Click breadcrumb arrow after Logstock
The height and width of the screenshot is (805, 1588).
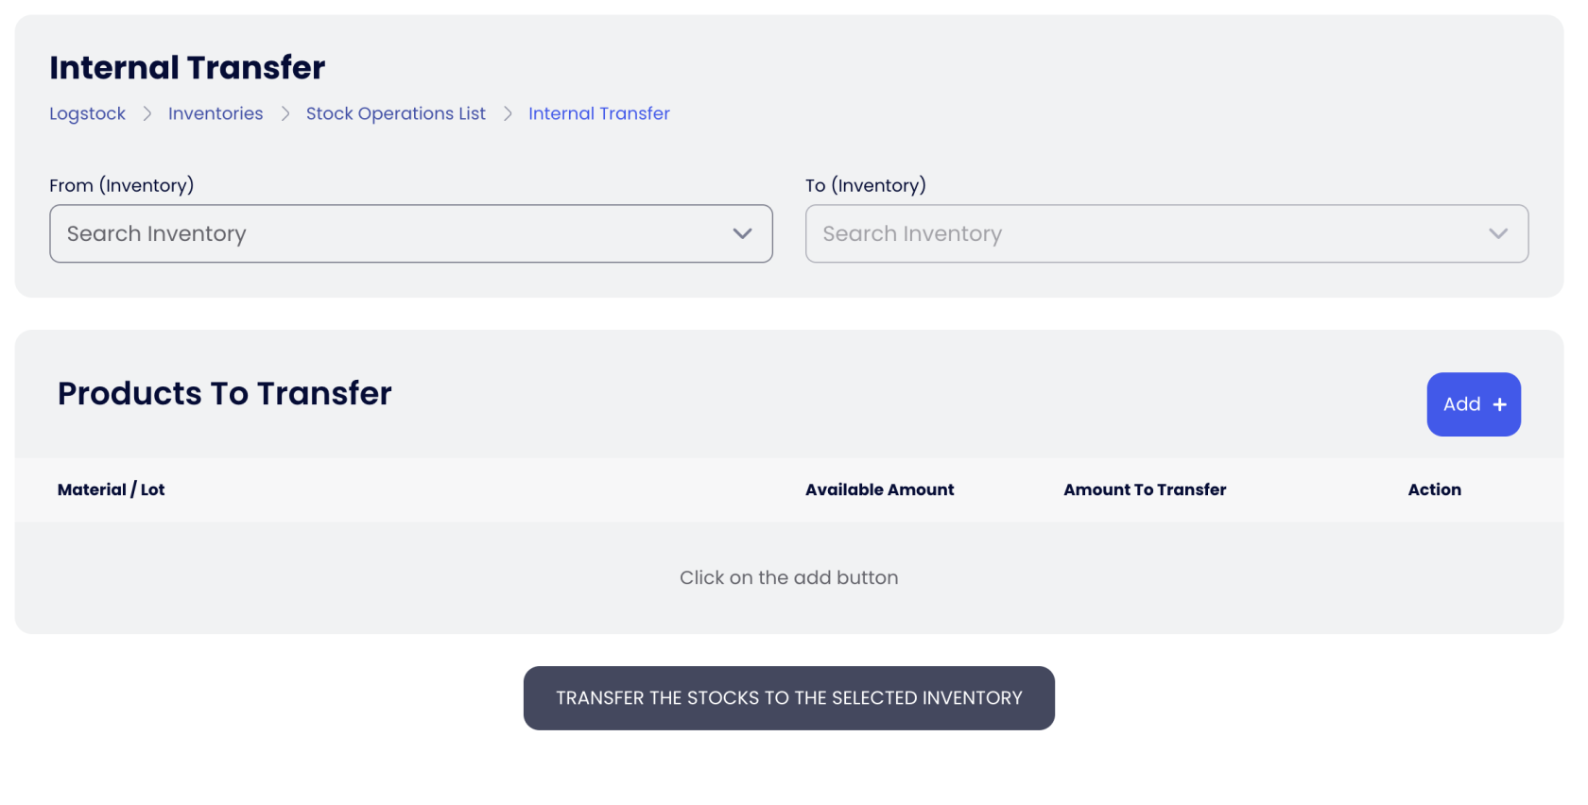pos(147,113)
